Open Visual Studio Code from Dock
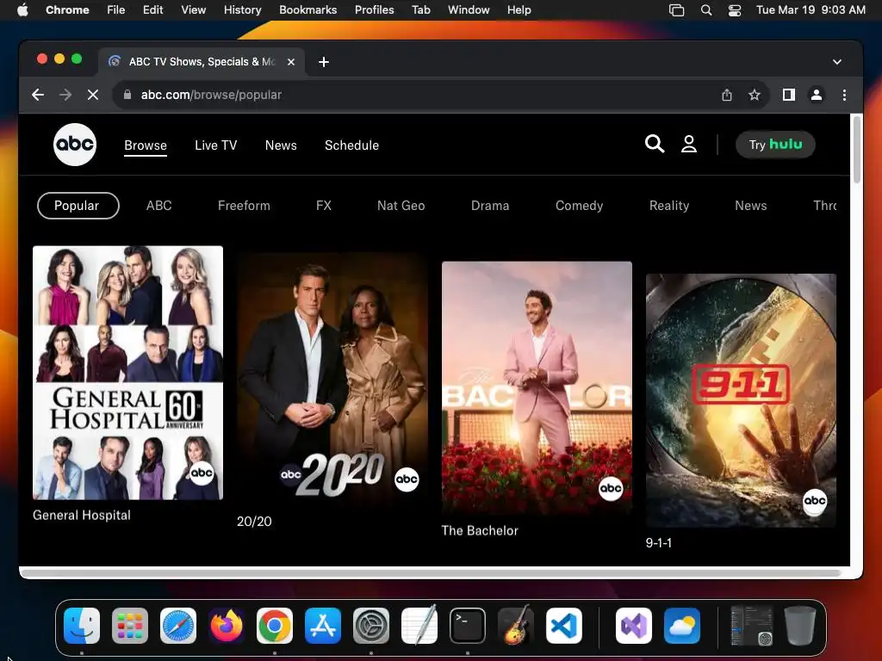Screen dimensions: 882x661 [x=564, y=626]
